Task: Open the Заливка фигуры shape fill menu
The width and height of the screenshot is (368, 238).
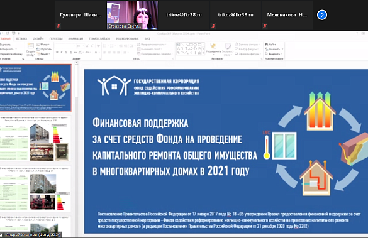Action: pos(247,45)
